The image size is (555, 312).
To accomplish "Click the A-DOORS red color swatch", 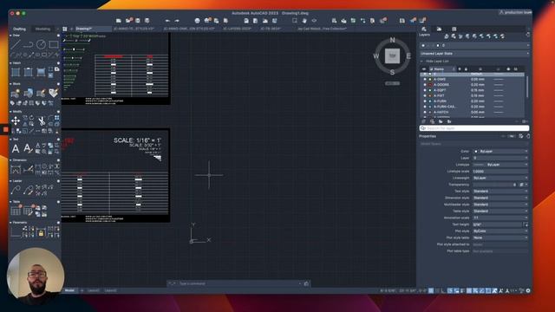I will [430, 85].
